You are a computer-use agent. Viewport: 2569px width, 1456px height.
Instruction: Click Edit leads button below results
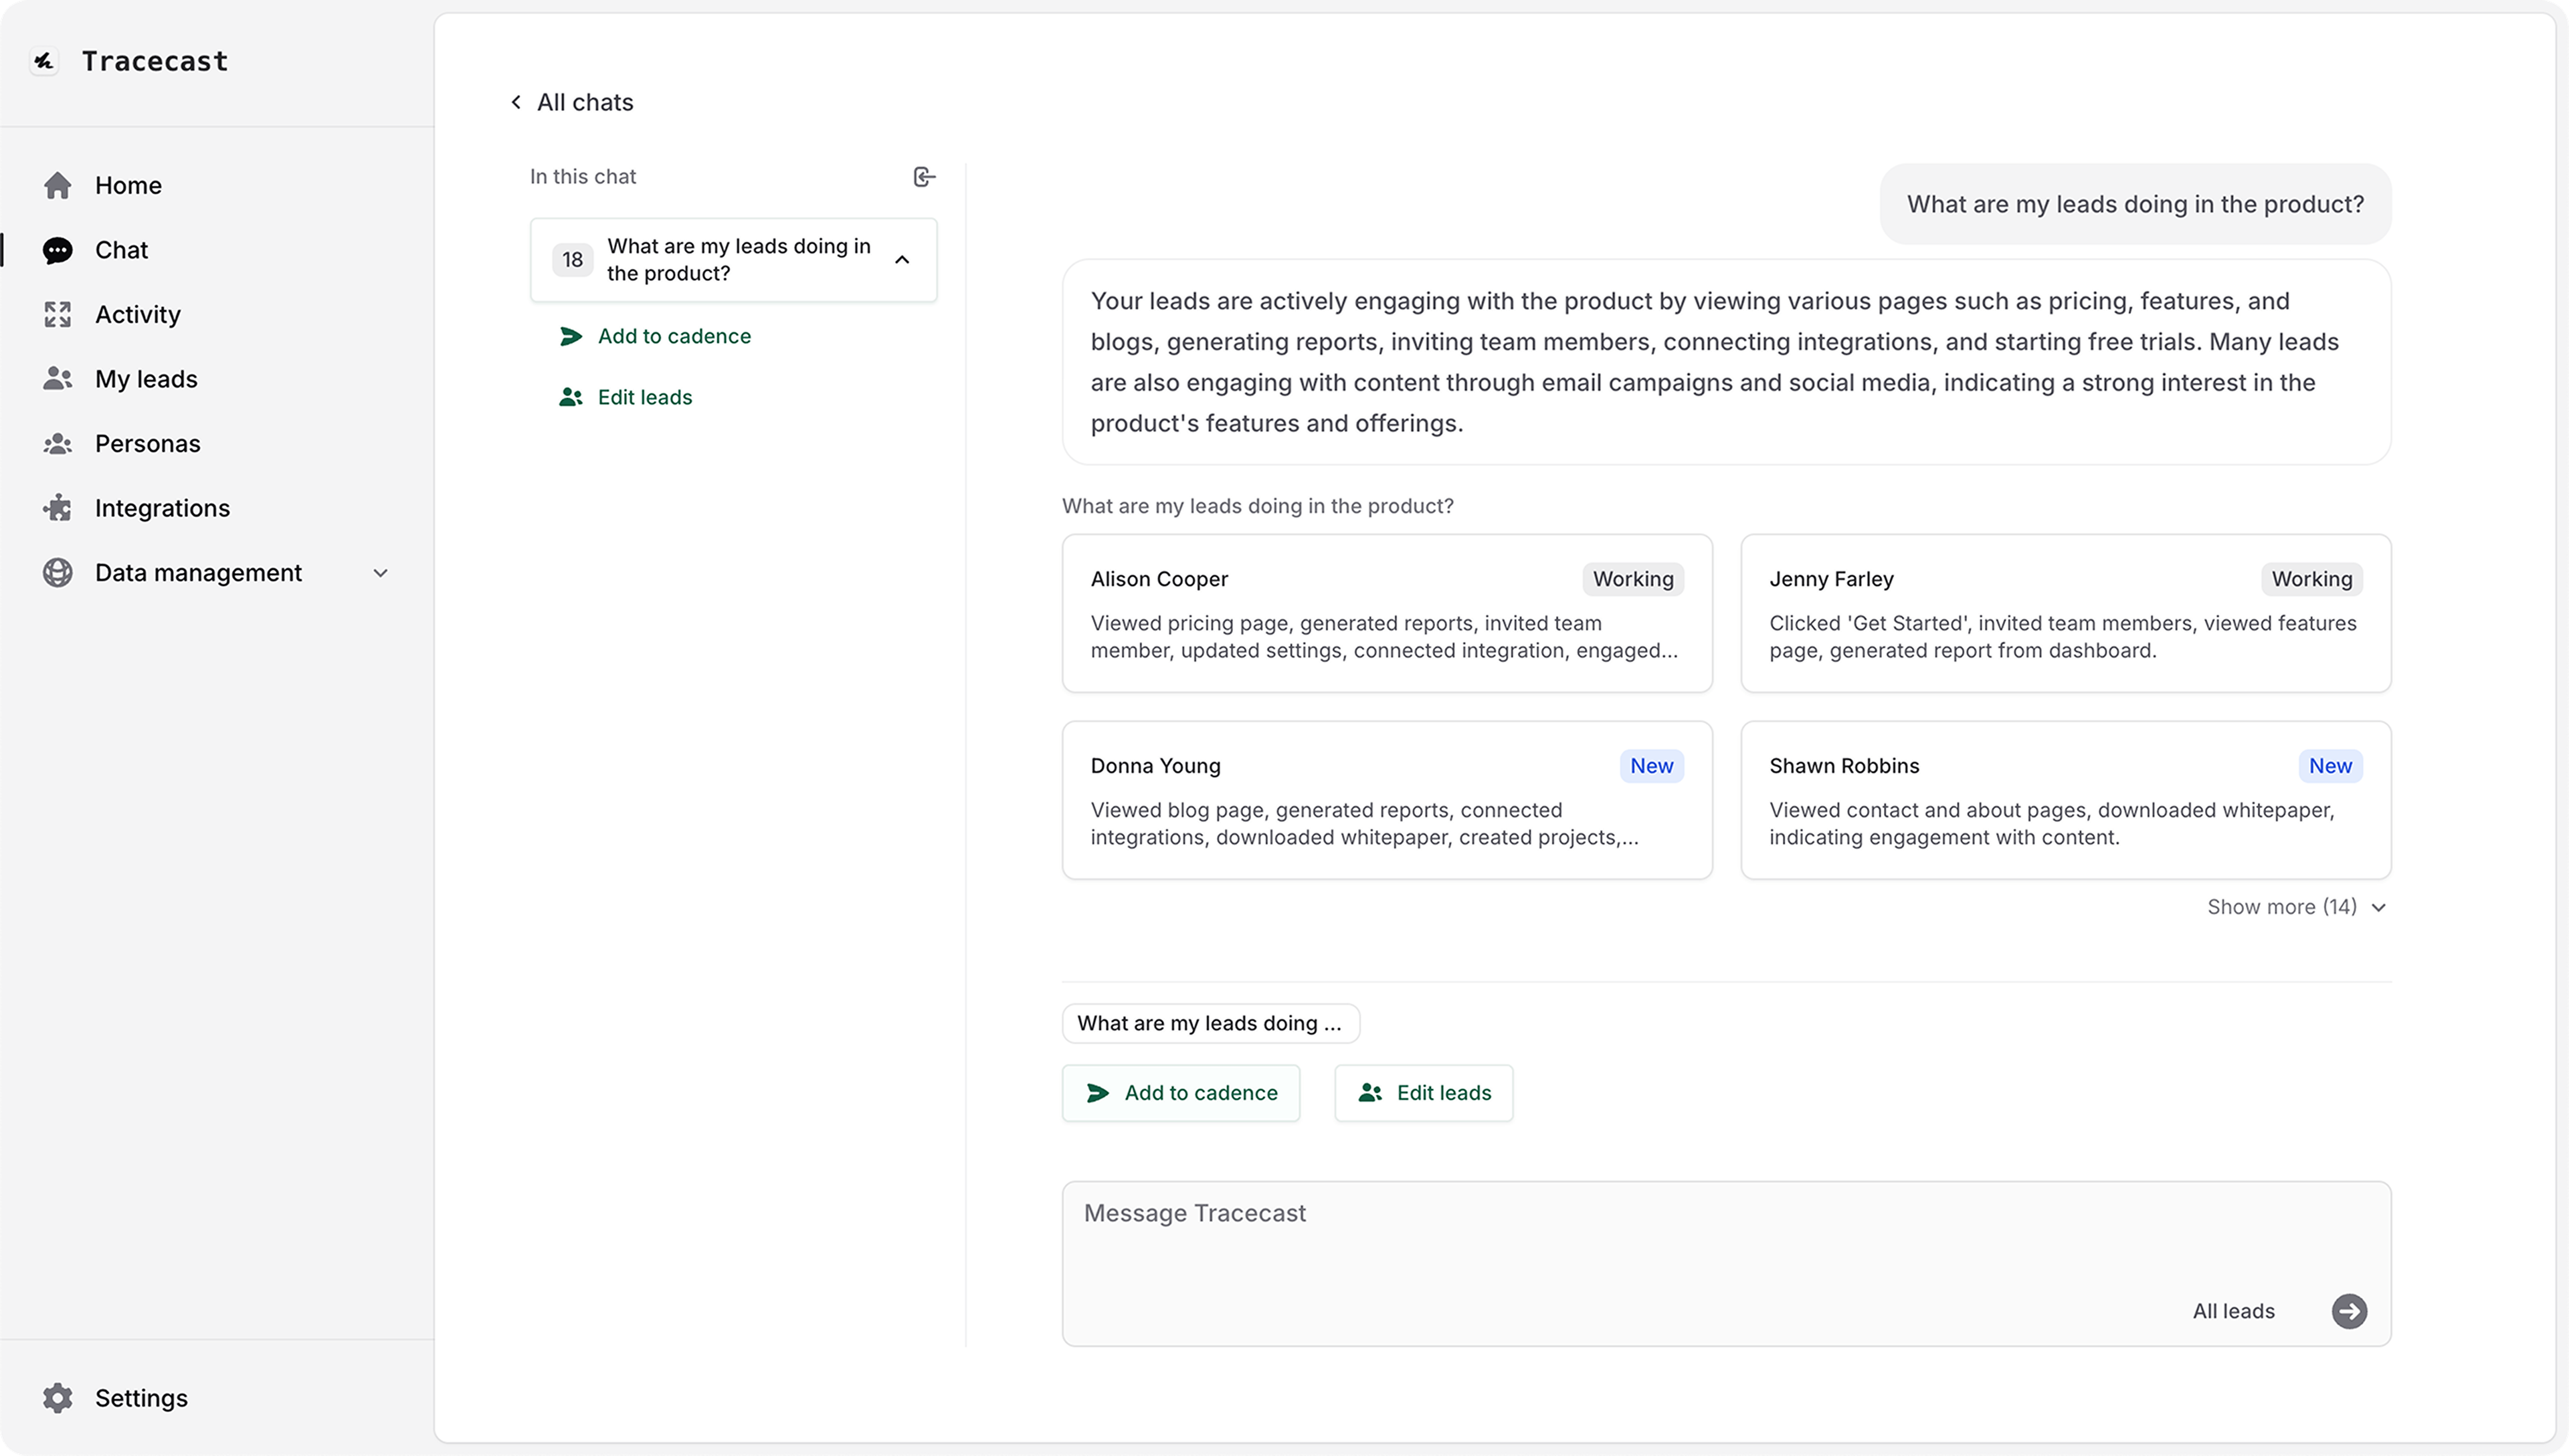pos(1423,1092)
